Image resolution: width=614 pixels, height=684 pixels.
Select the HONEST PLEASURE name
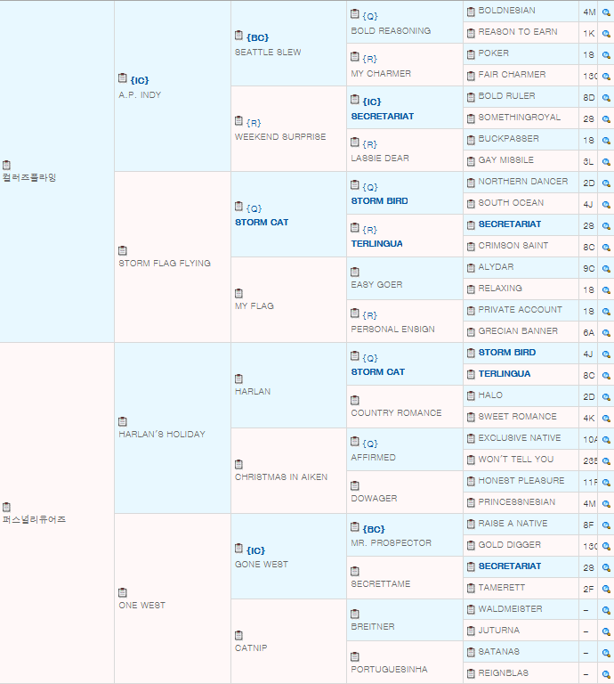[521, 481]
